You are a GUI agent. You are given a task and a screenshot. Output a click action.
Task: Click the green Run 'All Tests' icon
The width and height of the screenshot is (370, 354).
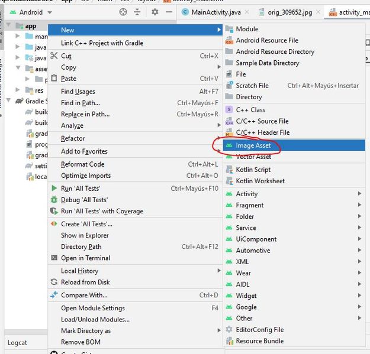pyautogui.click(x=54, y=188)
